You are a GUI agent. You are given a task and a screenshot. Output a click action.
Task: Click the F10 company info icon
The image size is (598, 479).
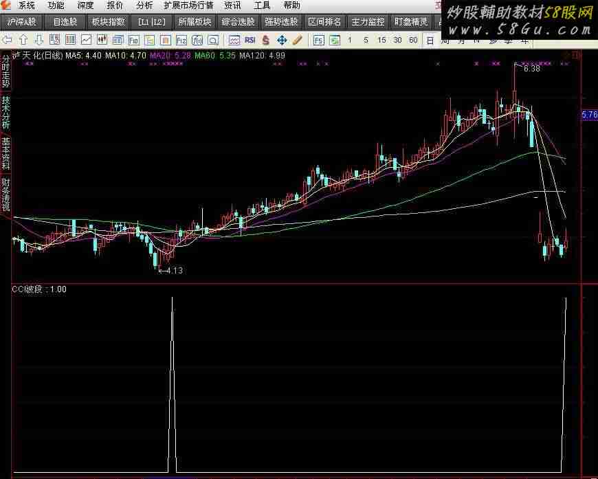(133, 40)
